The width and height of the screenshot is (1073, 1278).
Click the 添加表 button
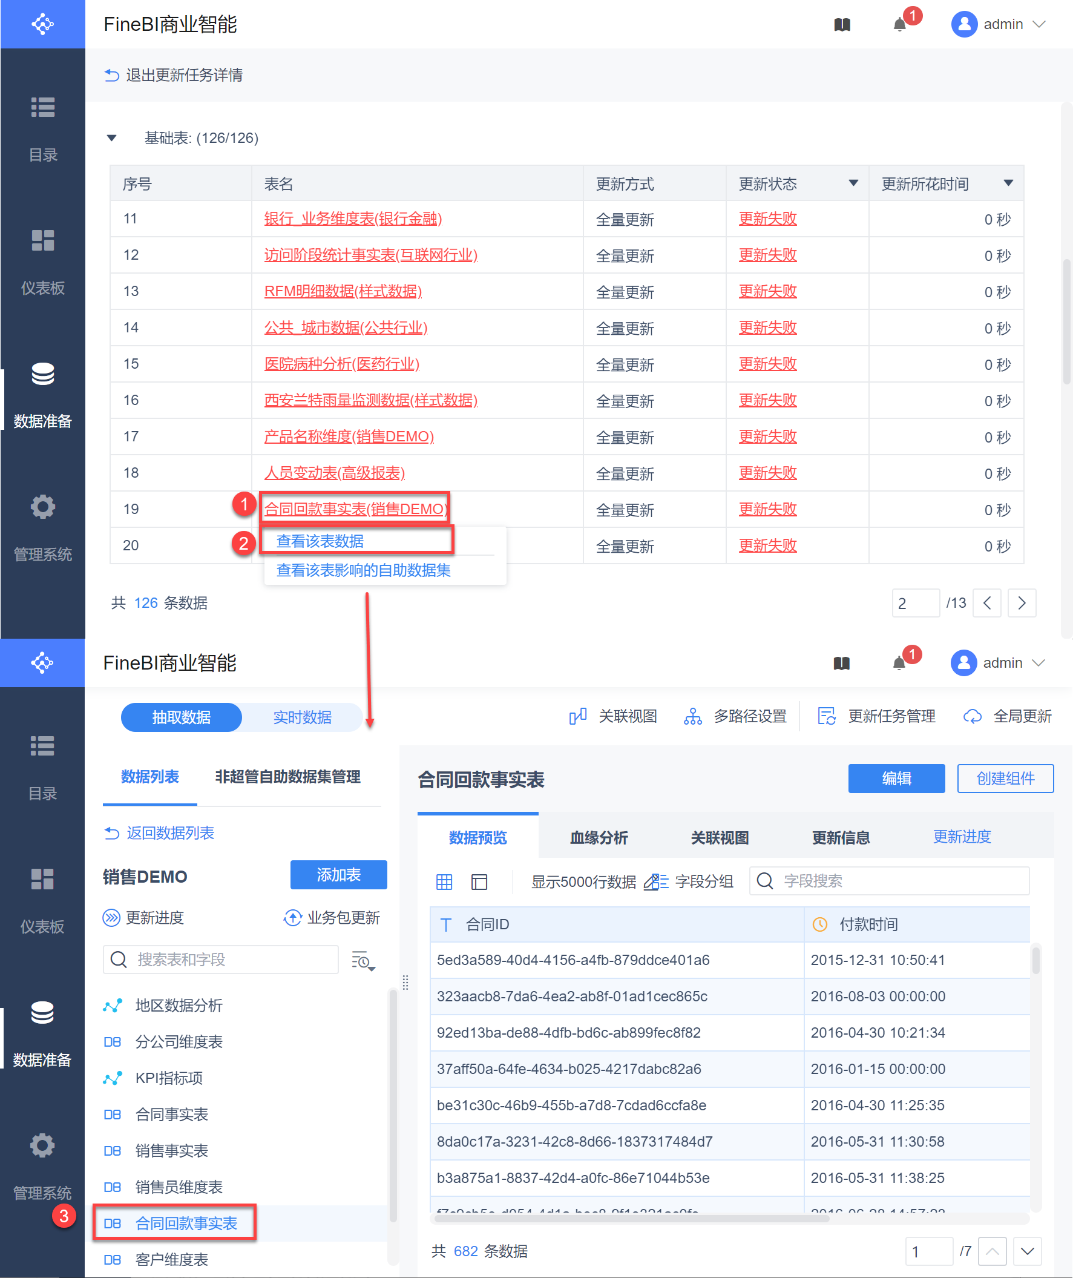[339, 875]
